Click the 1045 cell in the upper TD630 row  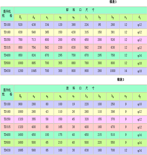pos(34,71)
